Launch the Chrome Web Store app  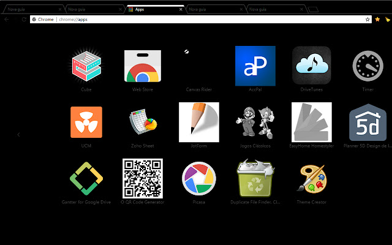pyautogui.click(x=143, y=66)
